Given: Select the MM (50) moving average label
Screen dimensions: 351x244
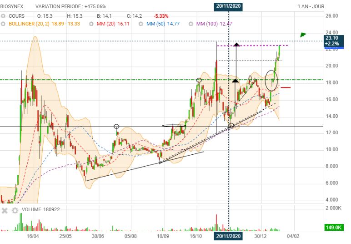Looking at the screenshot, I should [x=156, y=24].
